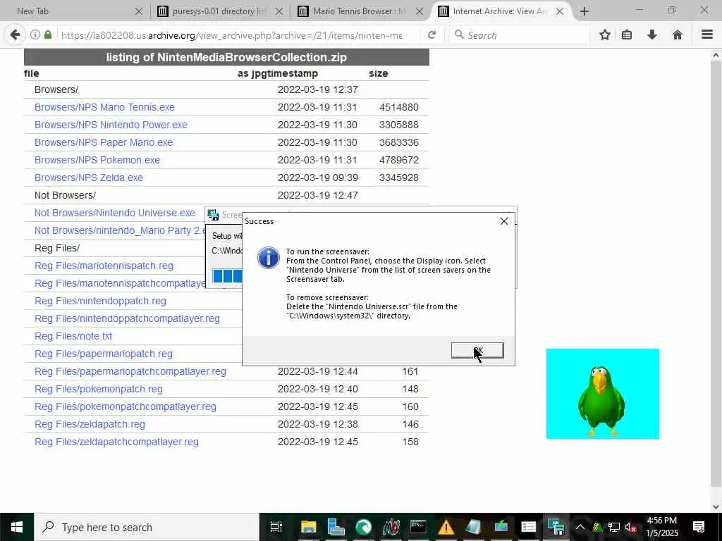Open Not Browsers/Nintendo Universe.exe link
Viewport: 722px width, 541px height.
115,213
